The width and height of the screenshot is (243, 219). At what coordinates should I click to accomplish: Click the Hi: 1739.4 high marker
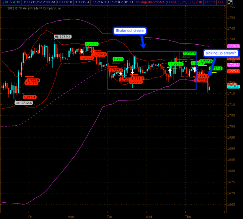click(62, 37)
